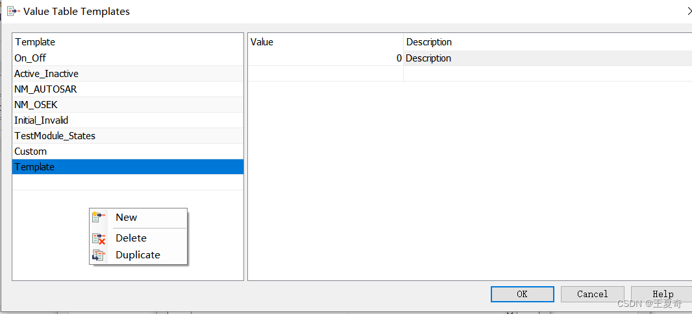Choose New from the context menu
The image size is (692, 314).
click(138, 217)
